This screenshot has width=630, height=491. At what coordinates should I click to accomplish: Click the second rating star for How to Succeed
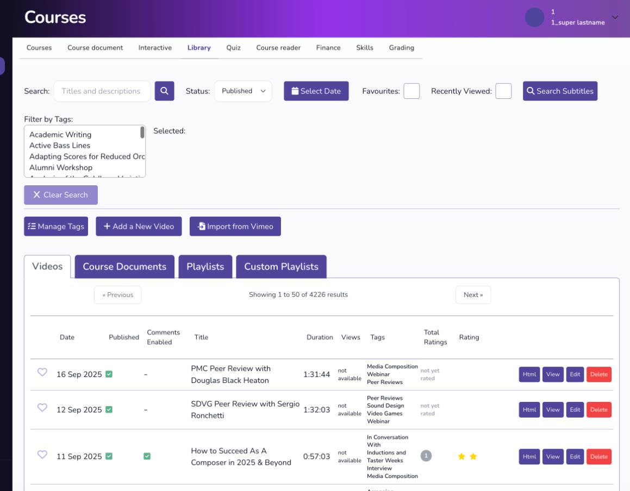473,456
